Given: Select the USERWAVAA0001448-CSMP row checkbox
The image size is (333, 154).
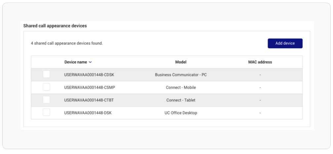Looking at the screenshot, I should (46, 87).
